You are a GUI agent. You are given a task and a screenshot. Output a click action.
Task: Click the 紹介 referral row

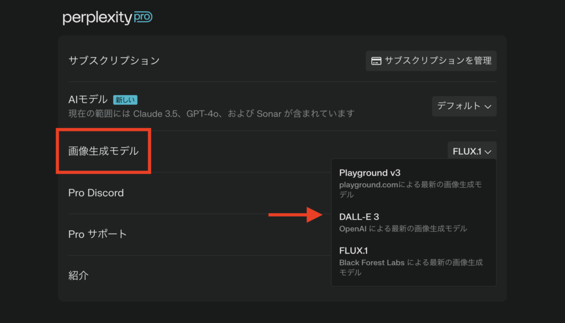[78, 275]
